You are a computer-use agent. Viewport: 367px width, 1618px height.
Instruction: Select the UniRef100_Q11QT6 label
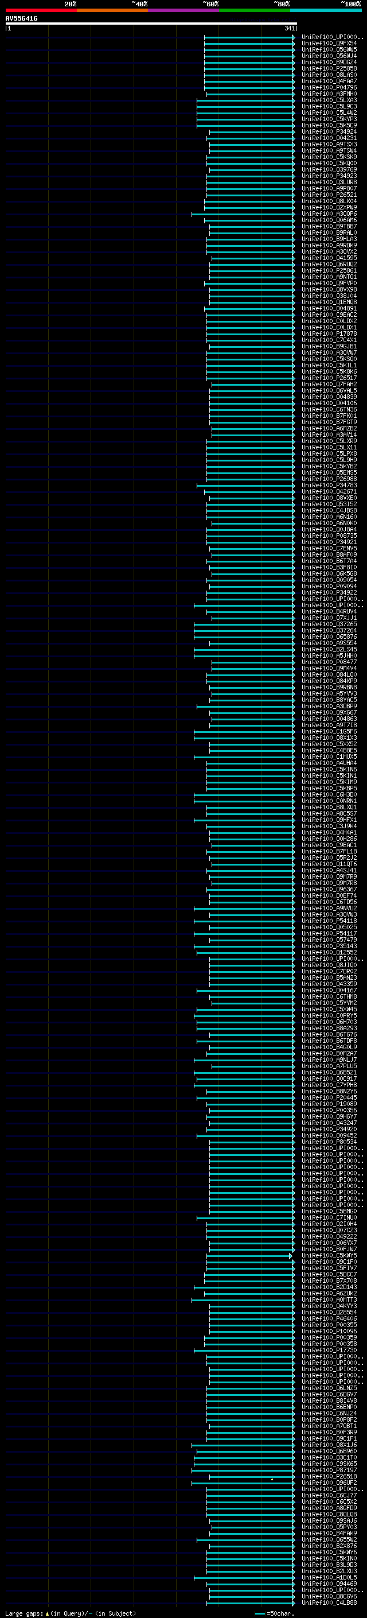pyautogui.click(x=329, y=864)
